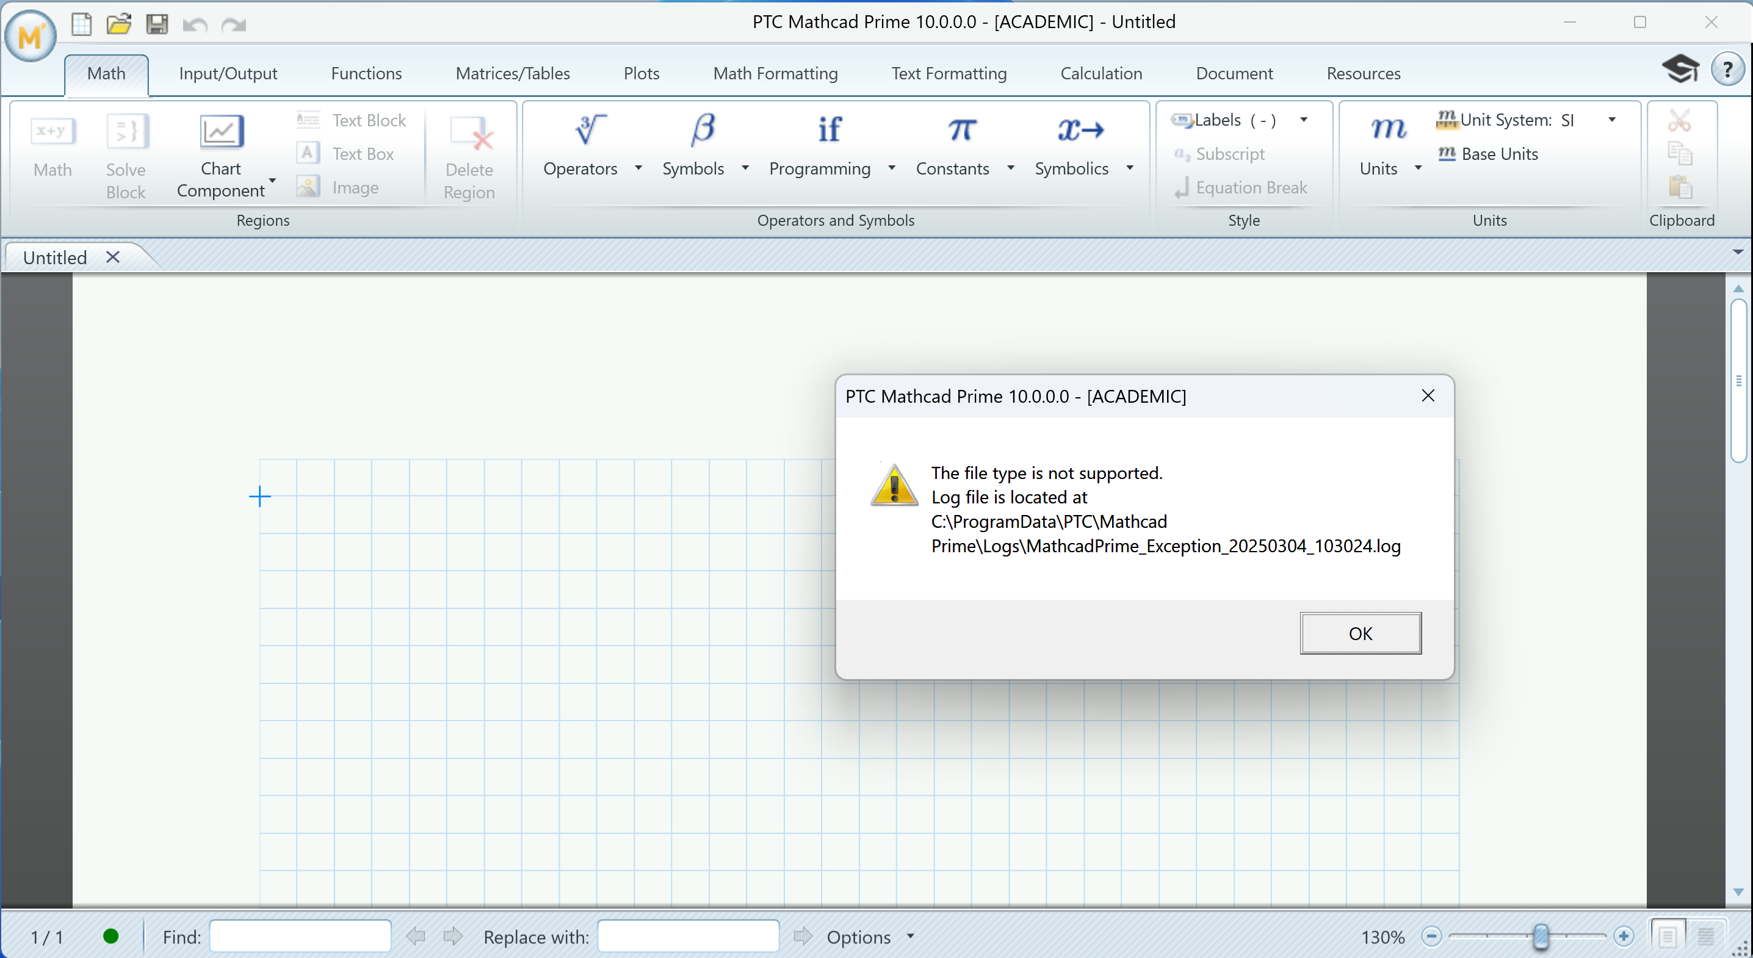Open the Text Formatting tab
1753x958 pixels.
click(x=949, y=73)
